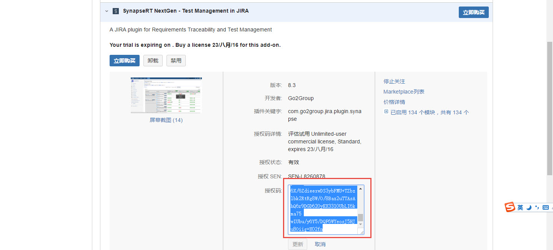This screenshot has height=250, width=553.
Task: Open the 价格详情 link
Action: click(394, 102)
